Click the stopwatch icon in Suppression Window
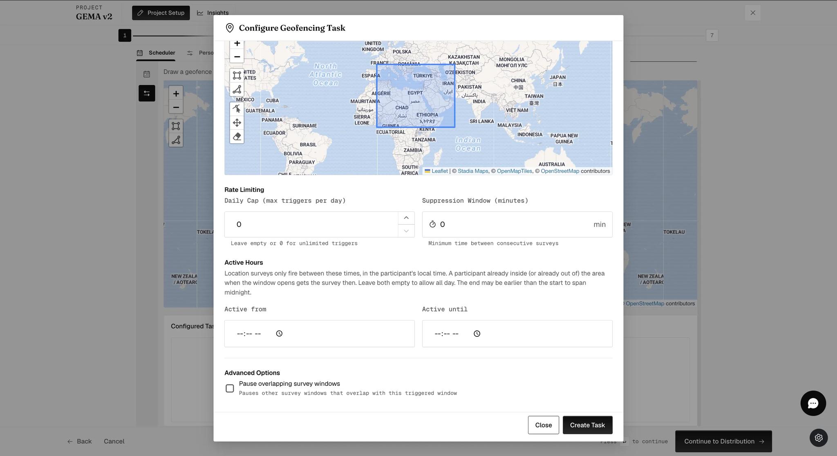The width and height of the screenshot is (837, 456). 432,224
